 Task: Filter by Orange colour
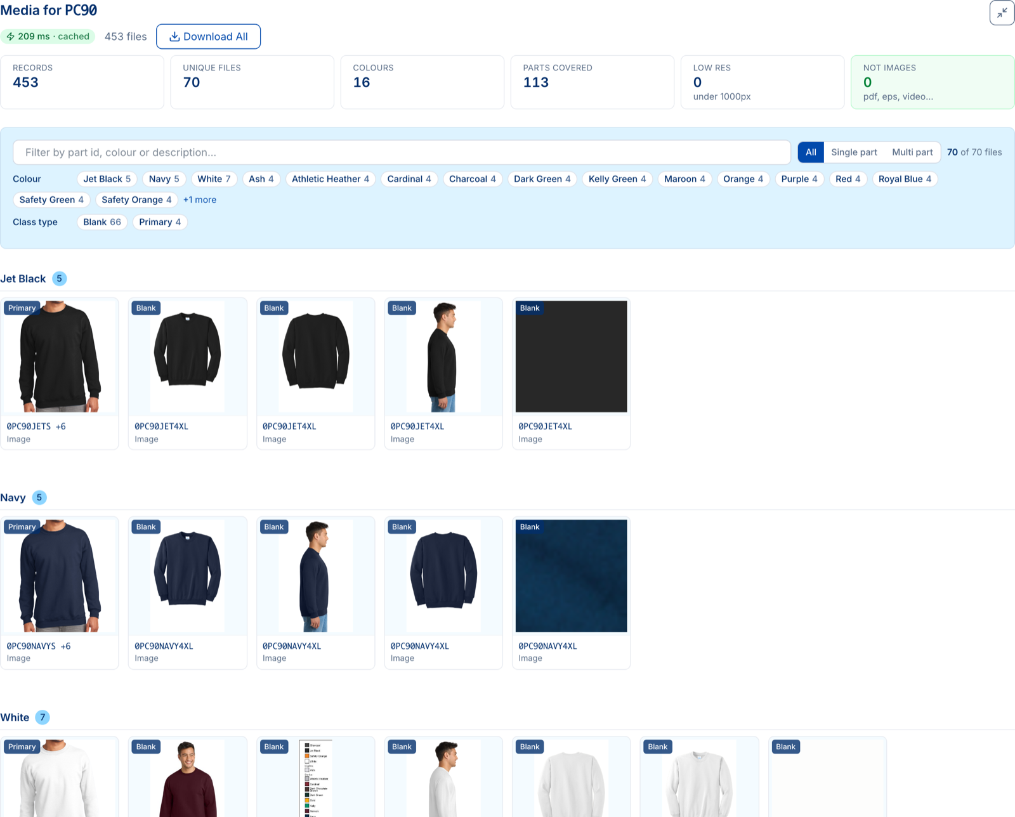[743, 179]
